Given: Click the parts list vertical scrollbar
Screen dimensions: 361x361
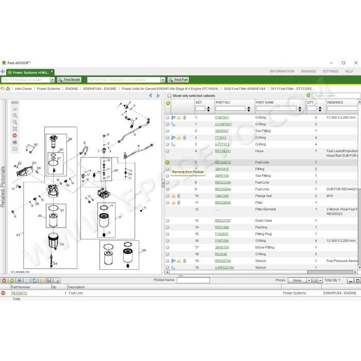Looking at the screenshot, I should [x=359, y=185].
